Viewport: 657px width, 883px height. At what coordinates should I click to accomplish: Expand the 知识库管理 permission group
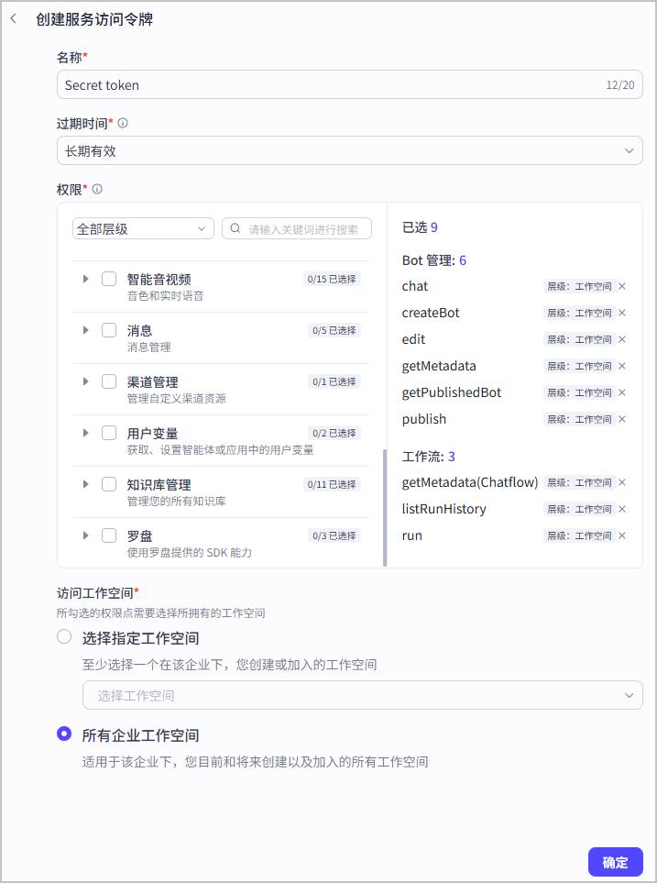tap(85, 484)
